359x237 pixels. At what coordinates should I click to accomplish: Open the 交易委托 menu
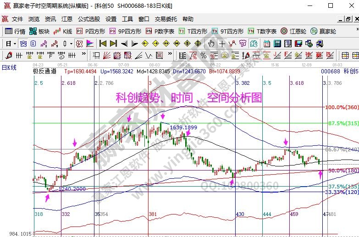point(166,19)
